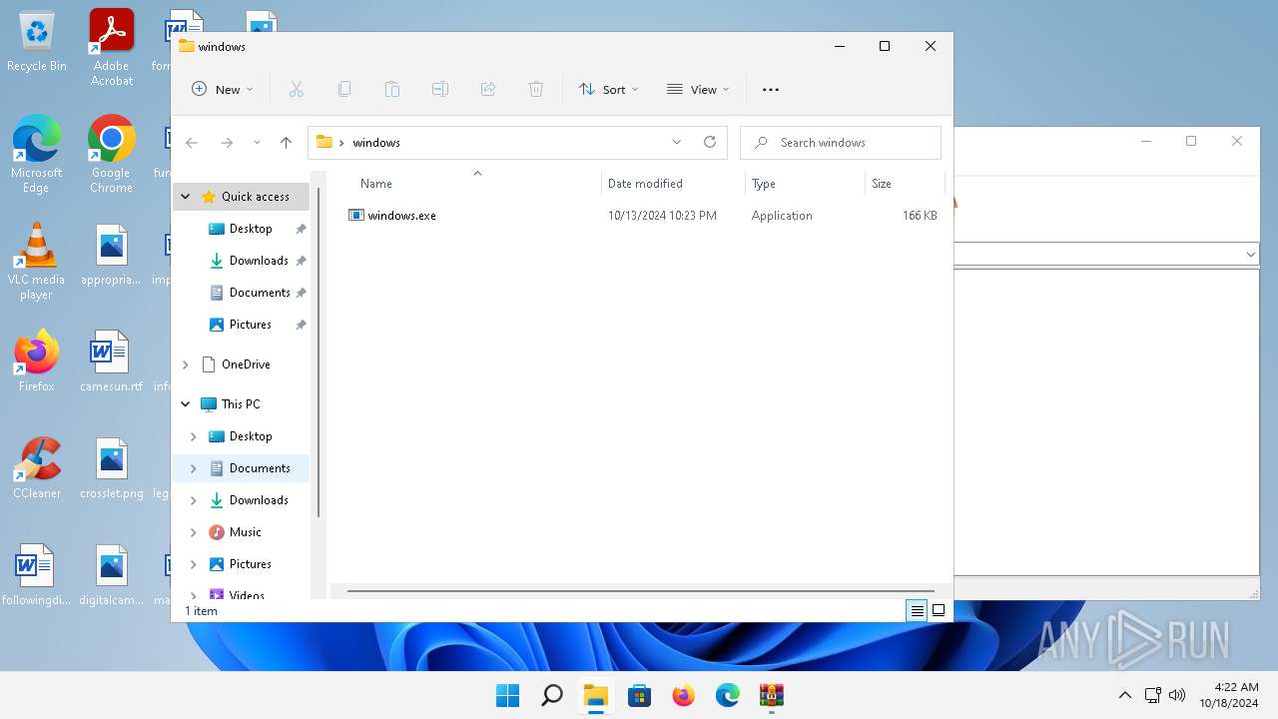Select pinned Pictures in Quick access
Viewport: 1278px width, 719px height.
tap(251, 325)
